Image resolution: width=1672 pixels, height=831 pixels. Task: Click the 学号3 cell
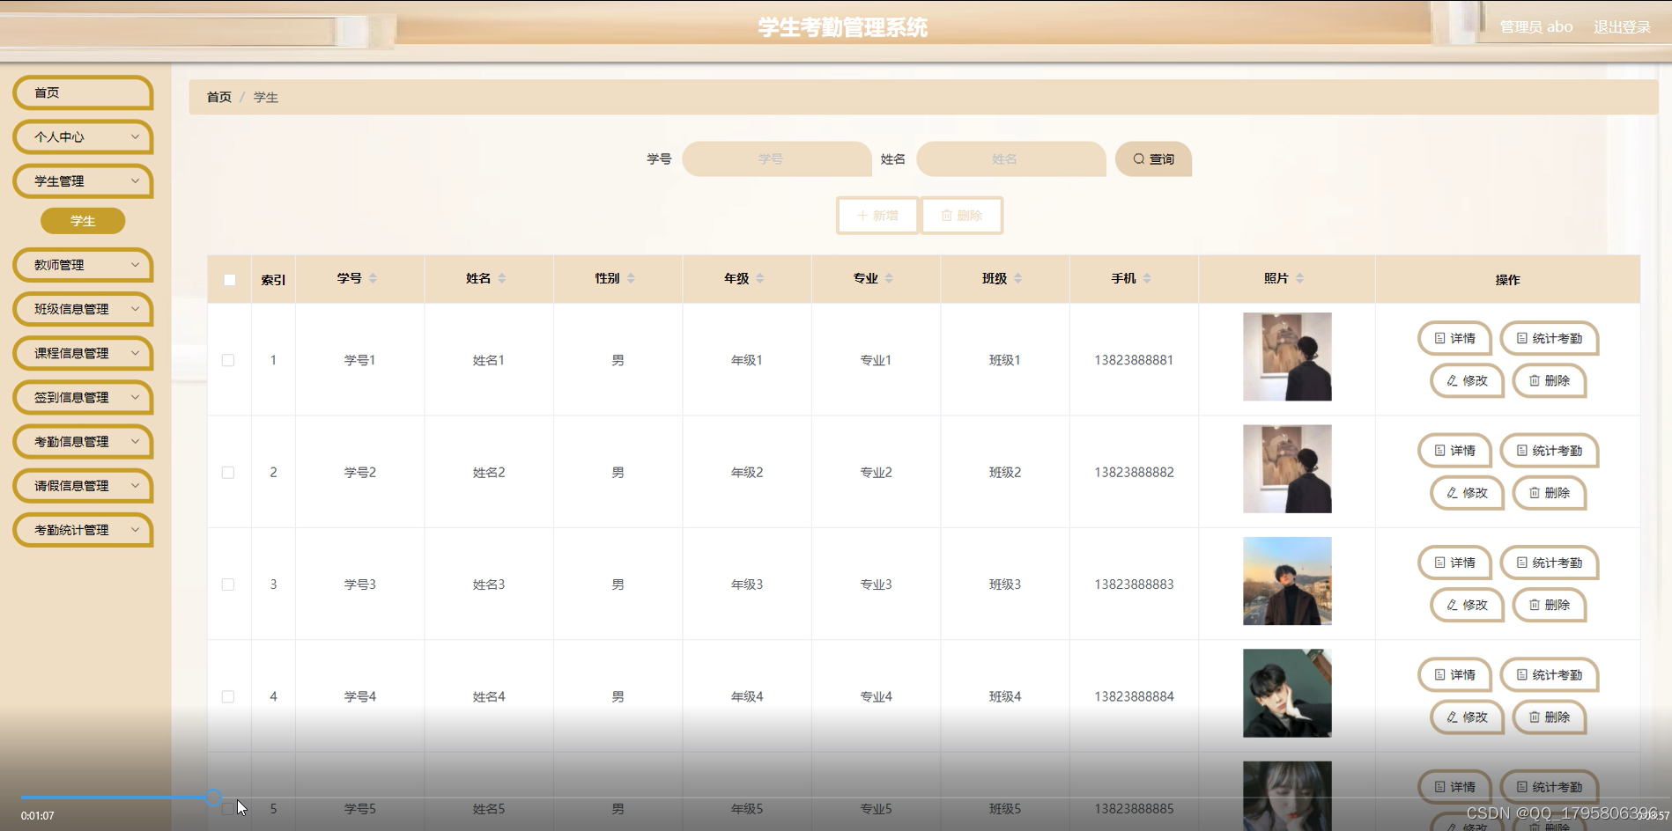[359, 585]
